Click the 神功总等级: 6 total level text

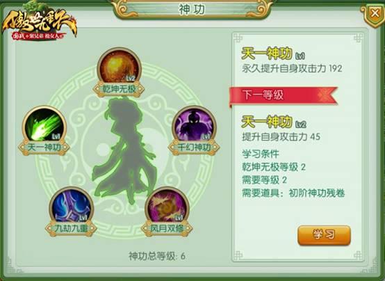click(157, 256)
